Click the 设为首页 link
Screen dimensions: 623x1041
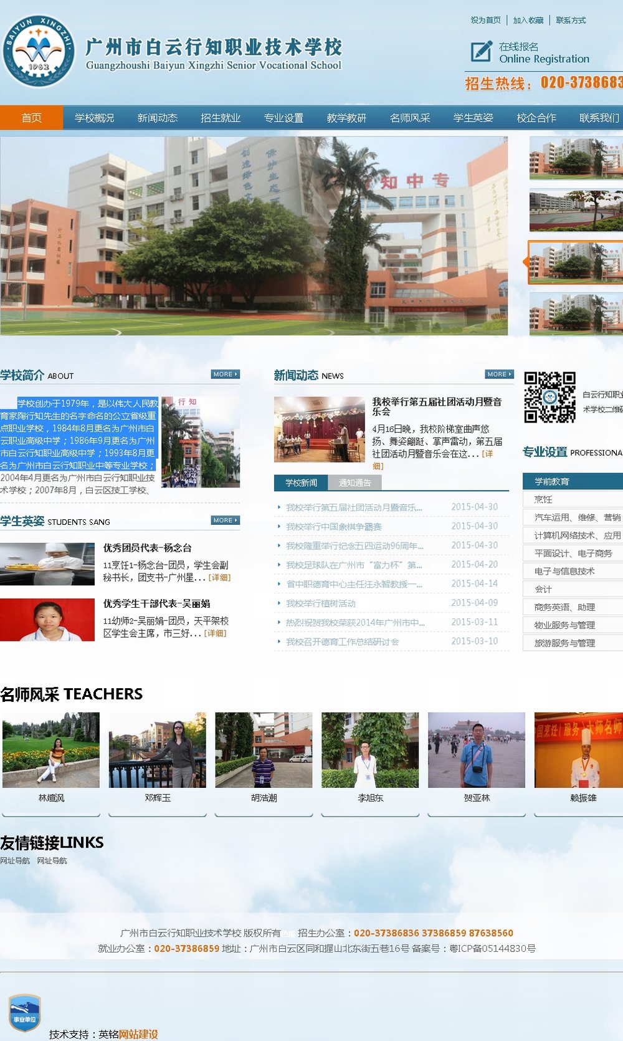point(485,21)
